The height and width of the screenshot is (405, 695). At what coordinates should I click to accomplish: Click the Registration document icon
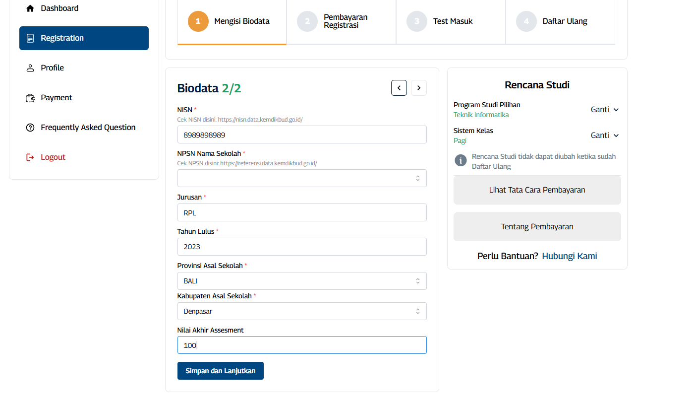pos(30,38)
